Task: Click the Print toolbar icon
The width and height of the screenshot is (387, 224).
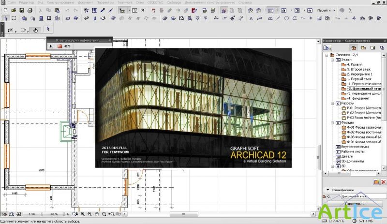Action: (x=30, y=10)
